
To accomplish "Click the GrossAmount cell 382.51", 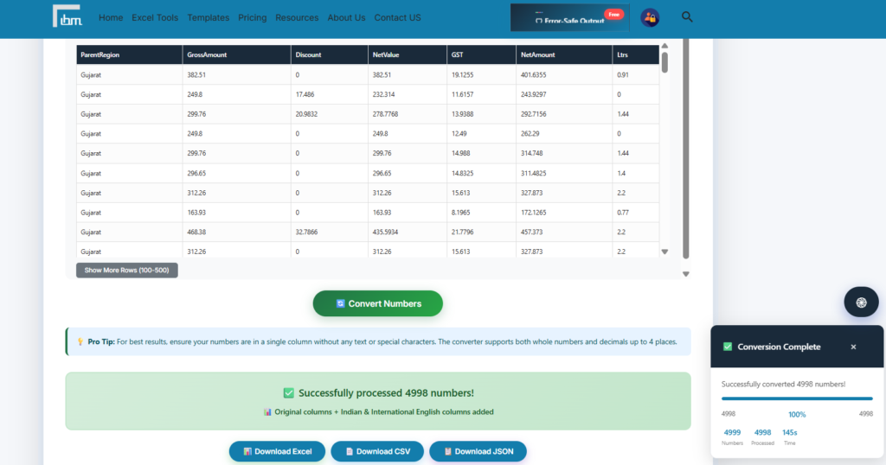I will click(x=237, y=74).
